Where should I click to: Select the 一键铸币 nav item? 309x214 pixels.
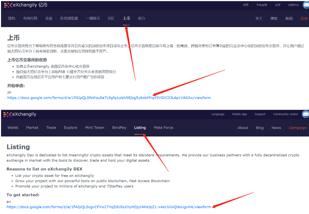[x=93, y=18]
